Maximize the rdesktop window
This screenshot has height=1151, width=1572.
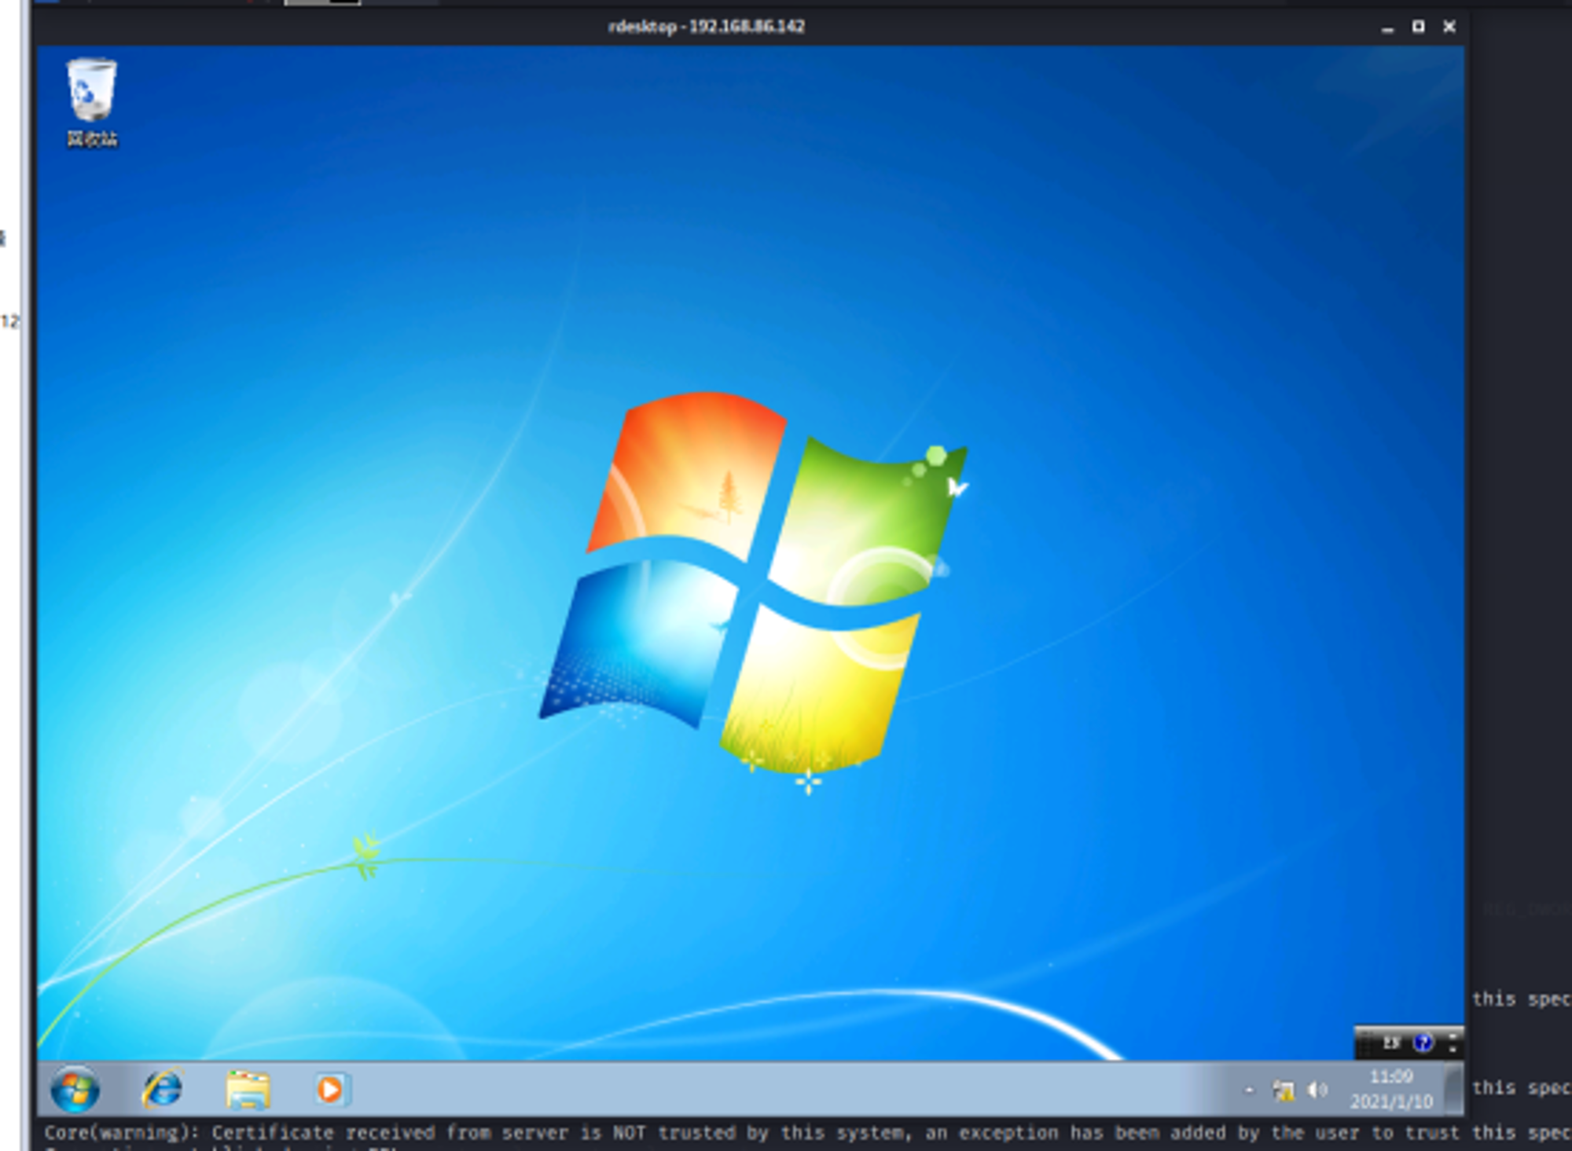click(x=1419, y=27)
